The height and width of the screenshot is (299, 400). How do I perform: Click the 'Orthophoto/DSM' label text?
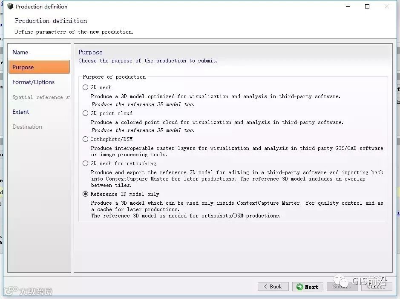click(x=112, y=139)
